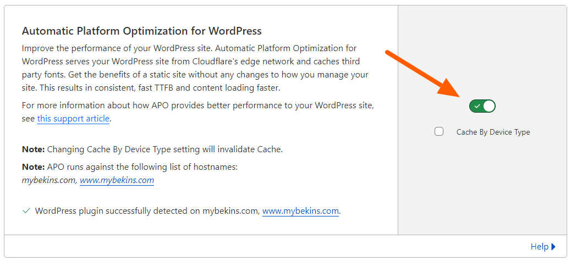Click the Automatic Platform Optimization for WordPress heading
The image size is (571, 261).
pos(141,31)
